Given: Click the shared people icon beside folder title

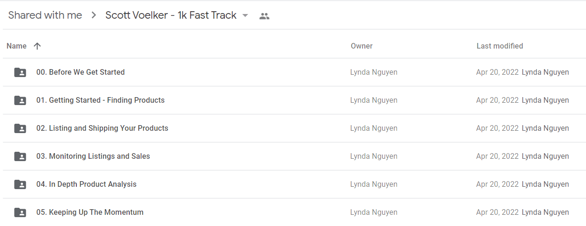Looking at the screenshot, I should [x=264, y=16].
